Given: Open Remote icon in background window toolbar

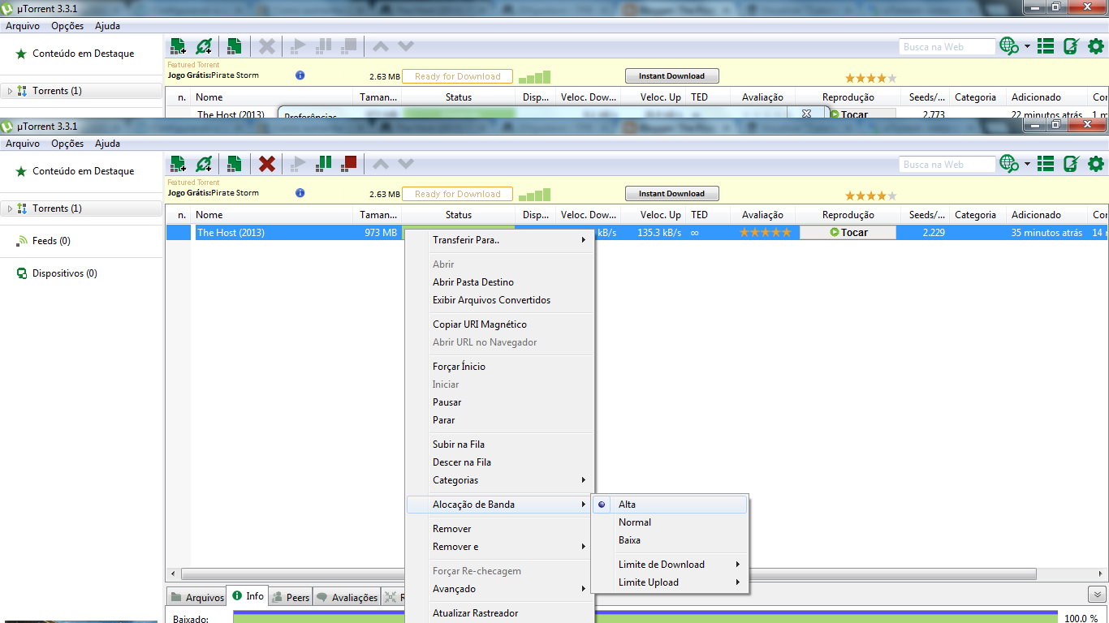Looking at the screenshot, I should [x=1071, y=46].
